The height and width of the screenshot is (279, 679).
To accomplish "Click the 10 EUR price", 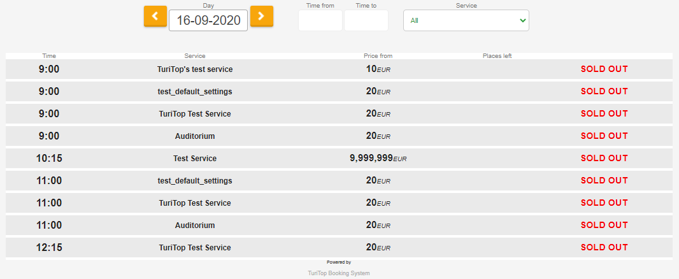I will (378, 69).
